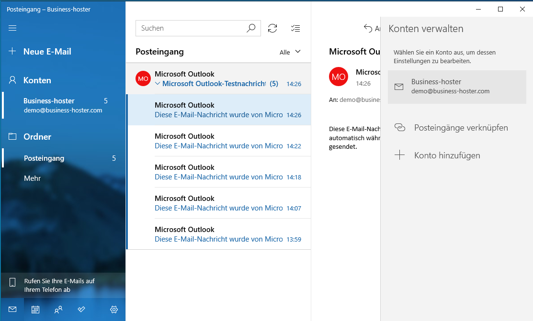Select the Business-hoster account in Konten verwalten
Screen dimensions: 533x321
point(457,87)
